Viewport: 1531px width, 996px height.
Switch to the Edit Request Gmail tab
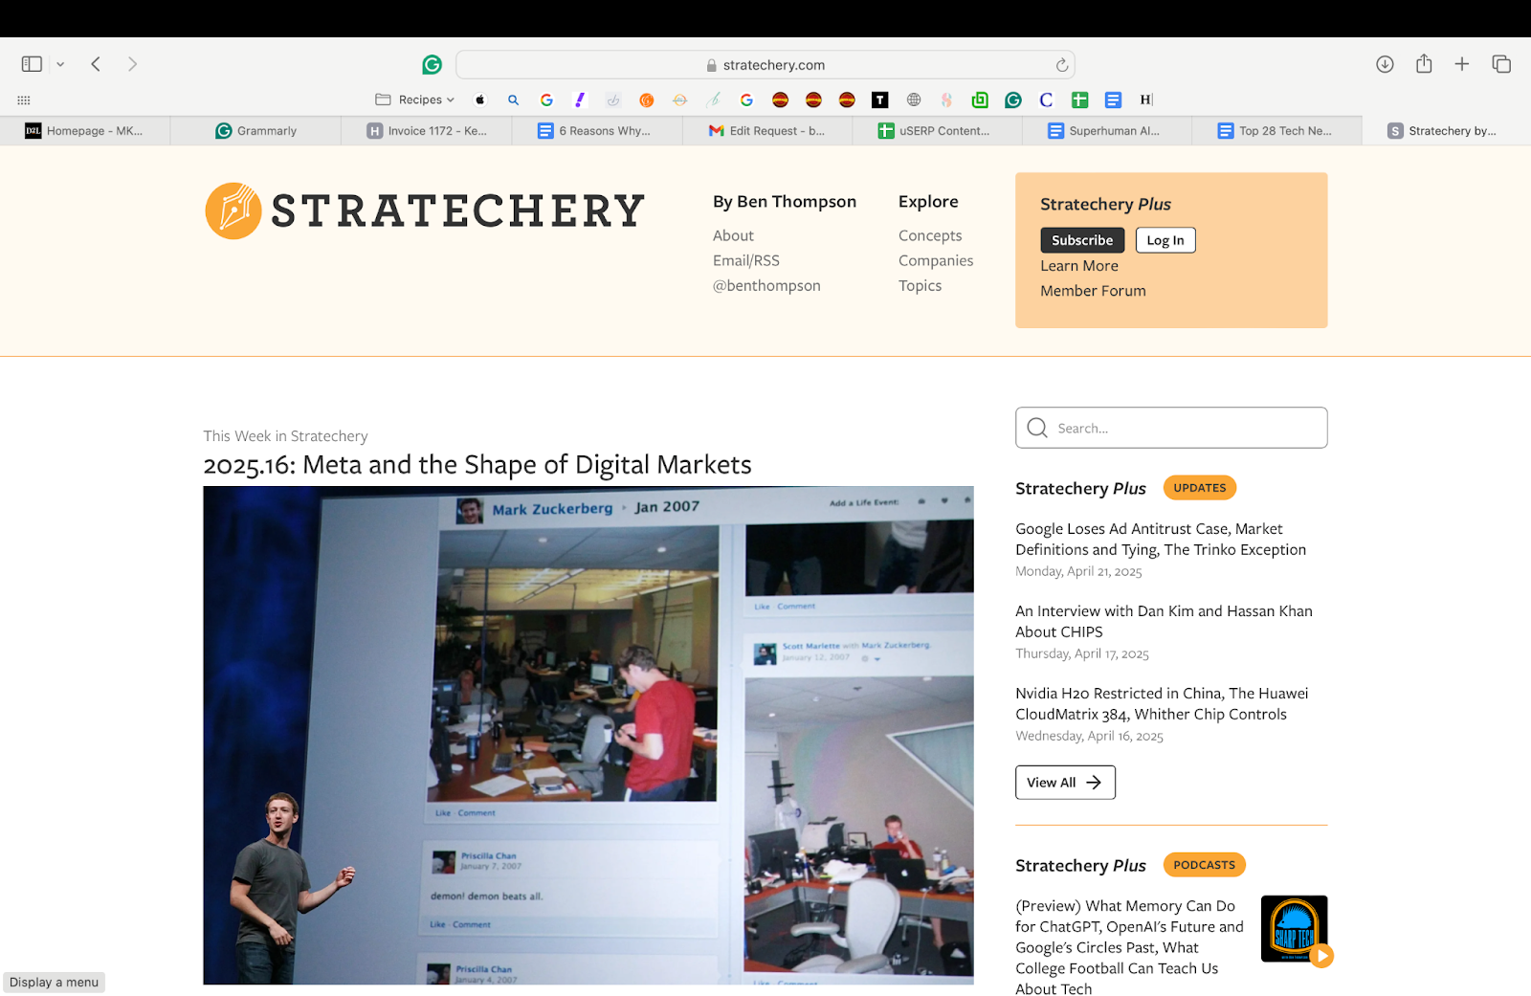click(x=767, y=131)
